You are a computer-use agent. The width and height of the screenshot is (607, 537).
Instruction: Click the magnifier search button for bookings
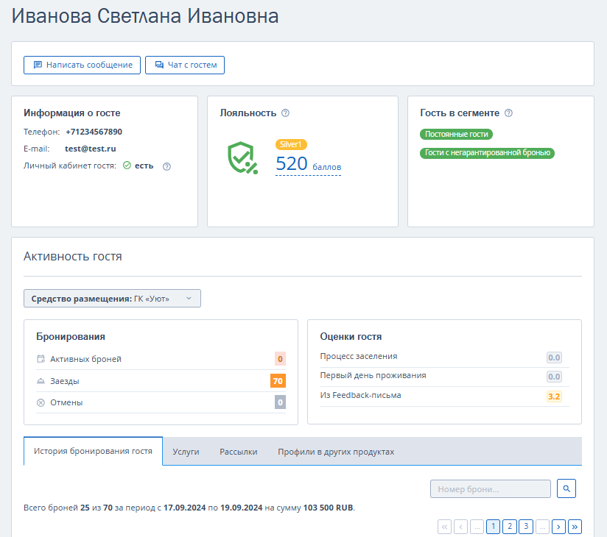566,488
